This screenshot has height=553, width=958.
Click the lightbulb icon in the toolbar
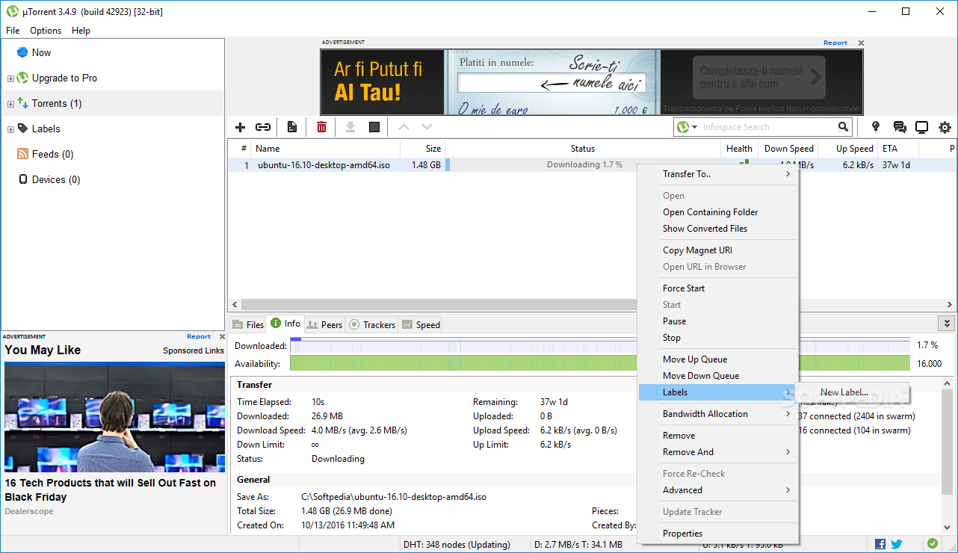(876, 127)
